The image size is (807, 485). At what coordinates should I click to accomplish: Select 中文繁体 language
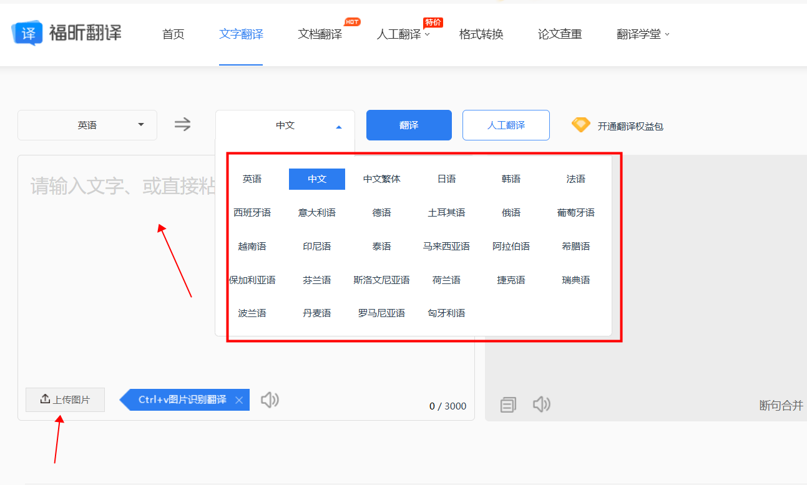382,179
